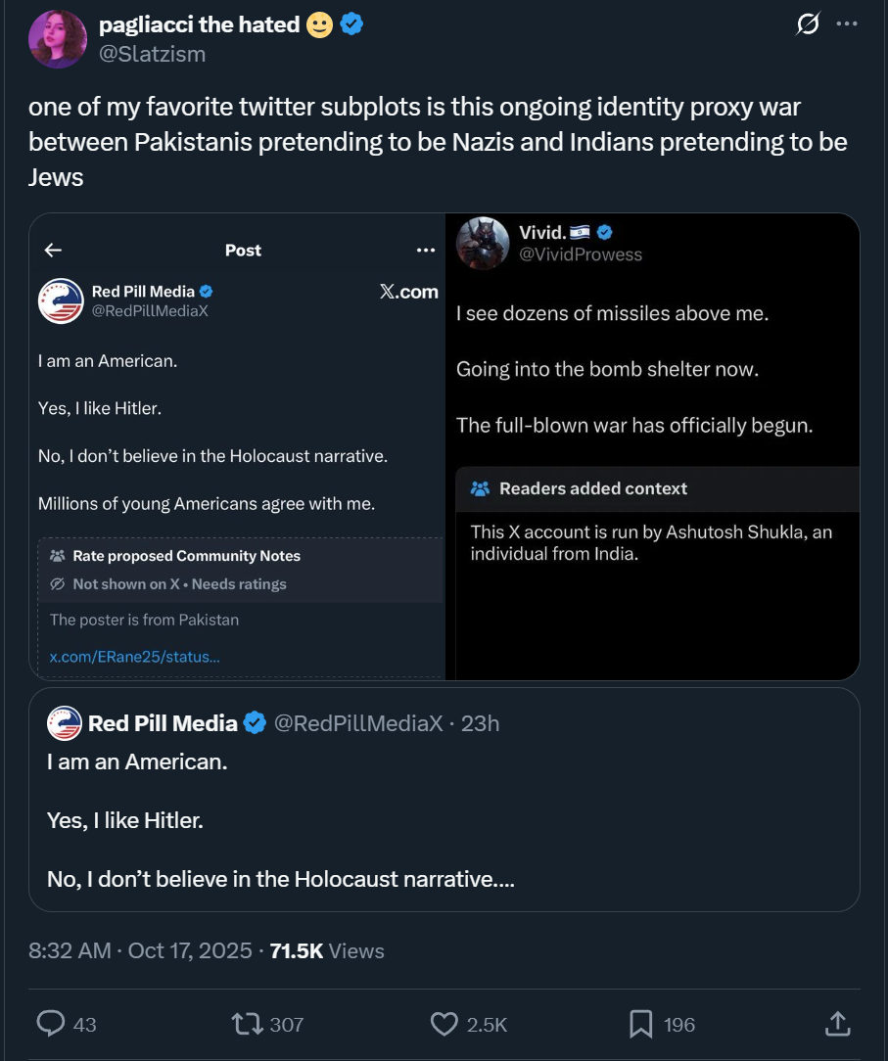Click Red Pill Media avatar in quoted tweet
This screenshot has width=888, height=1061.
pyautogui.click(x=65, y=723)
